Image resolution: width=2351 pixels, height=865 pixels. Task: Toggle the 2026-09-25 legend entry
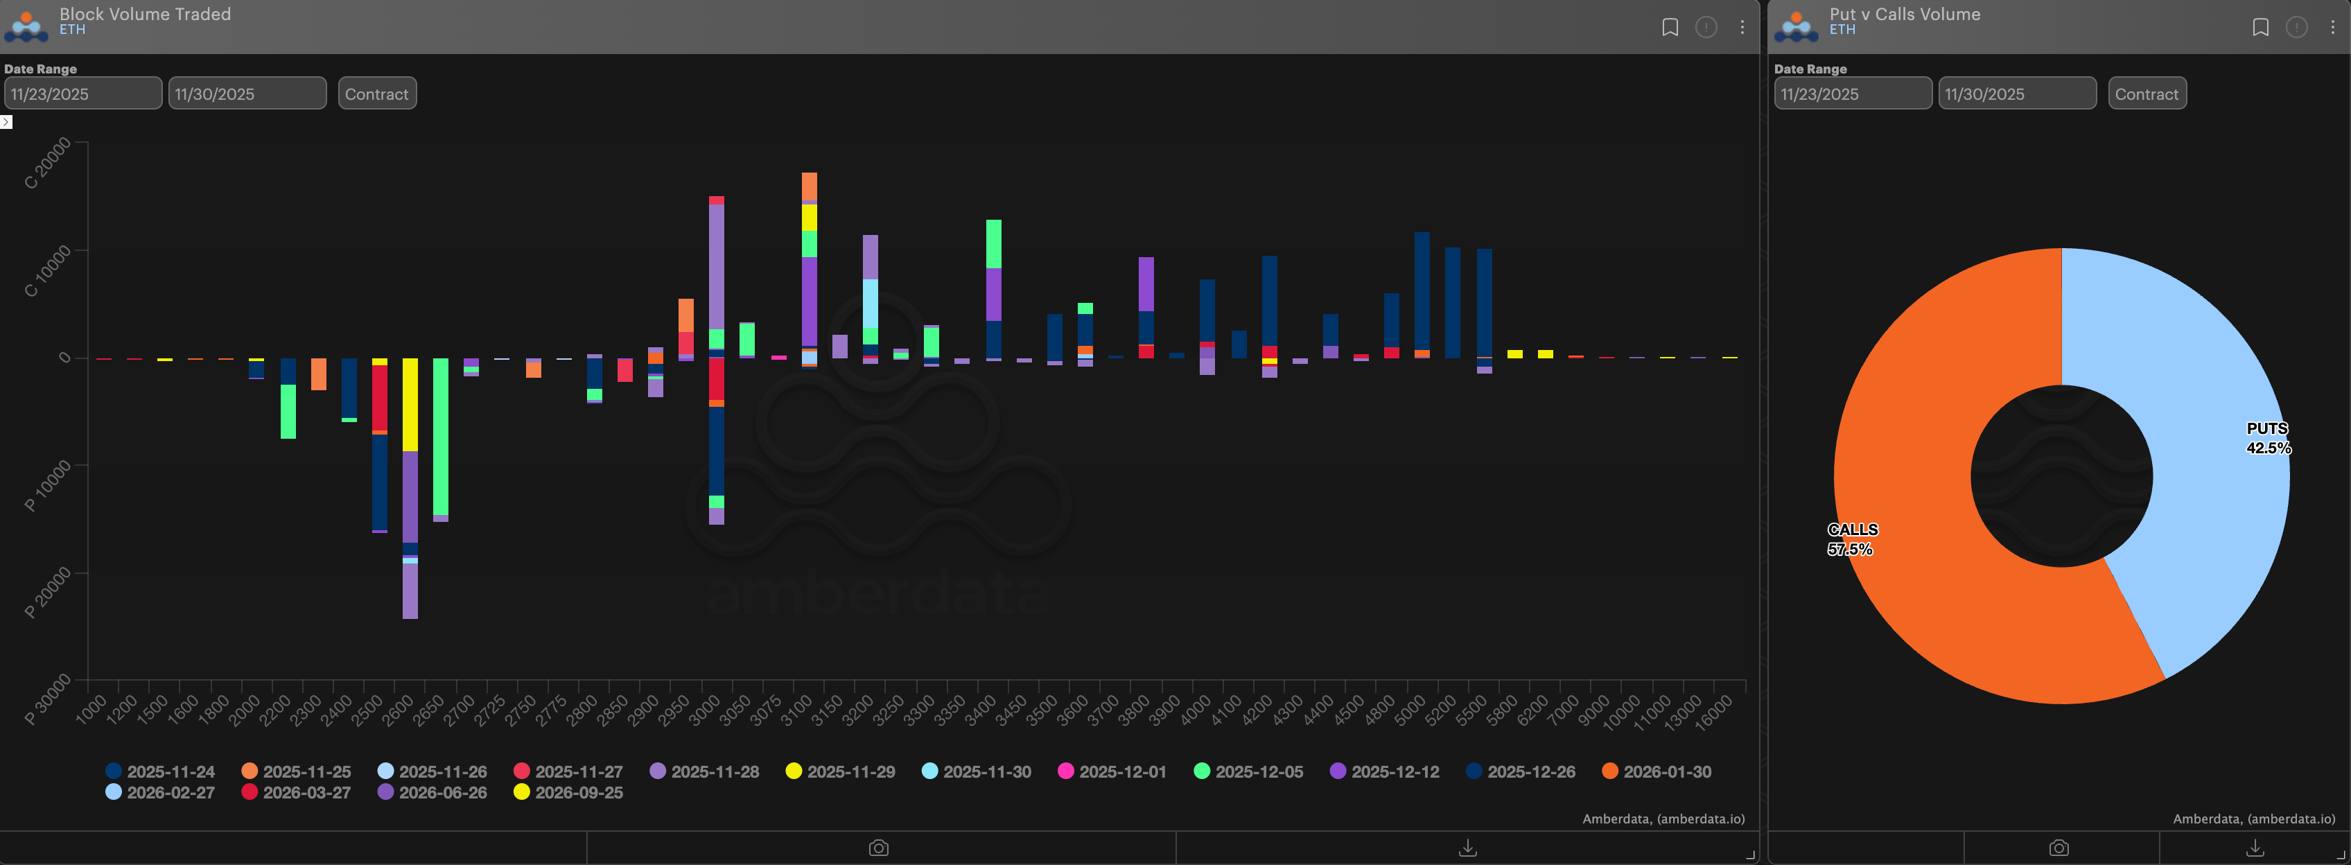click(x=568, y=792)
